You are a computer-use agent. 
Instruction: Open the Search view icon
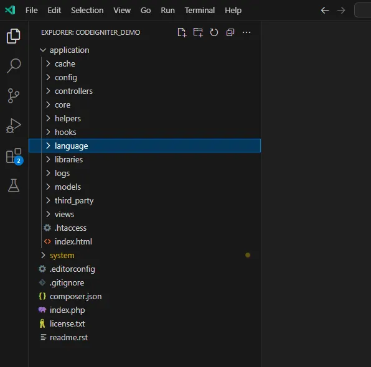pos(14,66)
